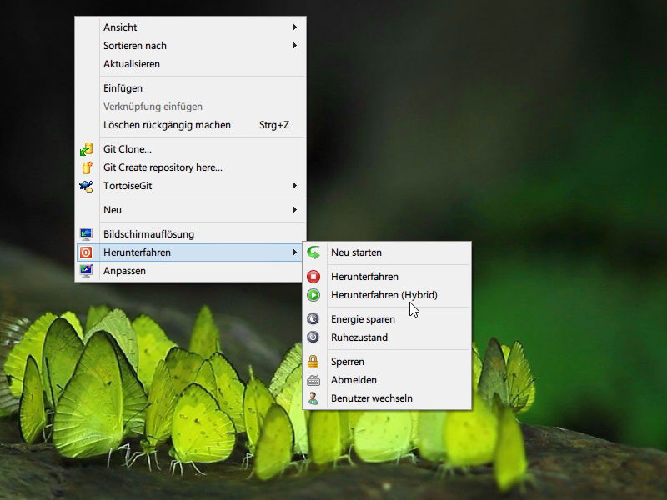
Task: Click the red stop icon beside submenu Herunterfahren
Action: click(x=313, y=277)
